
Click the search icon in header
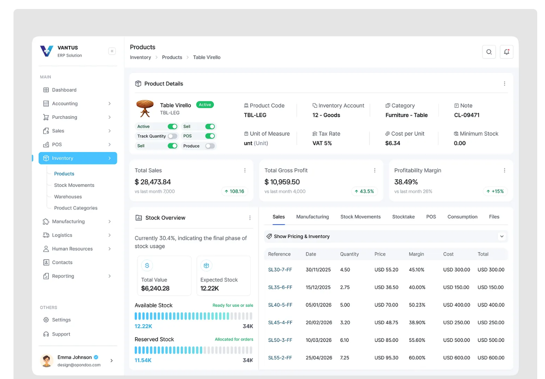pos(489,52)
